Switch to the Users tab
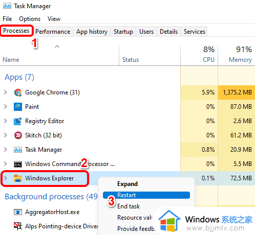The image size is (255, 235). tap(146, 32)
